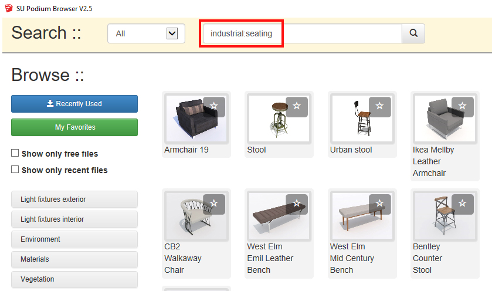492x291 pixels.
Task: Toggle Show only recent files checkbox
Action: [x=15, y=169]
